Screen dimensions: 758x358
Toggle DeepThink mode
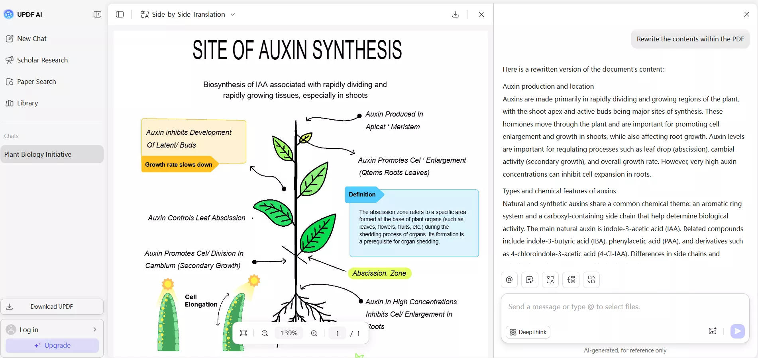(x=528, y=332)
